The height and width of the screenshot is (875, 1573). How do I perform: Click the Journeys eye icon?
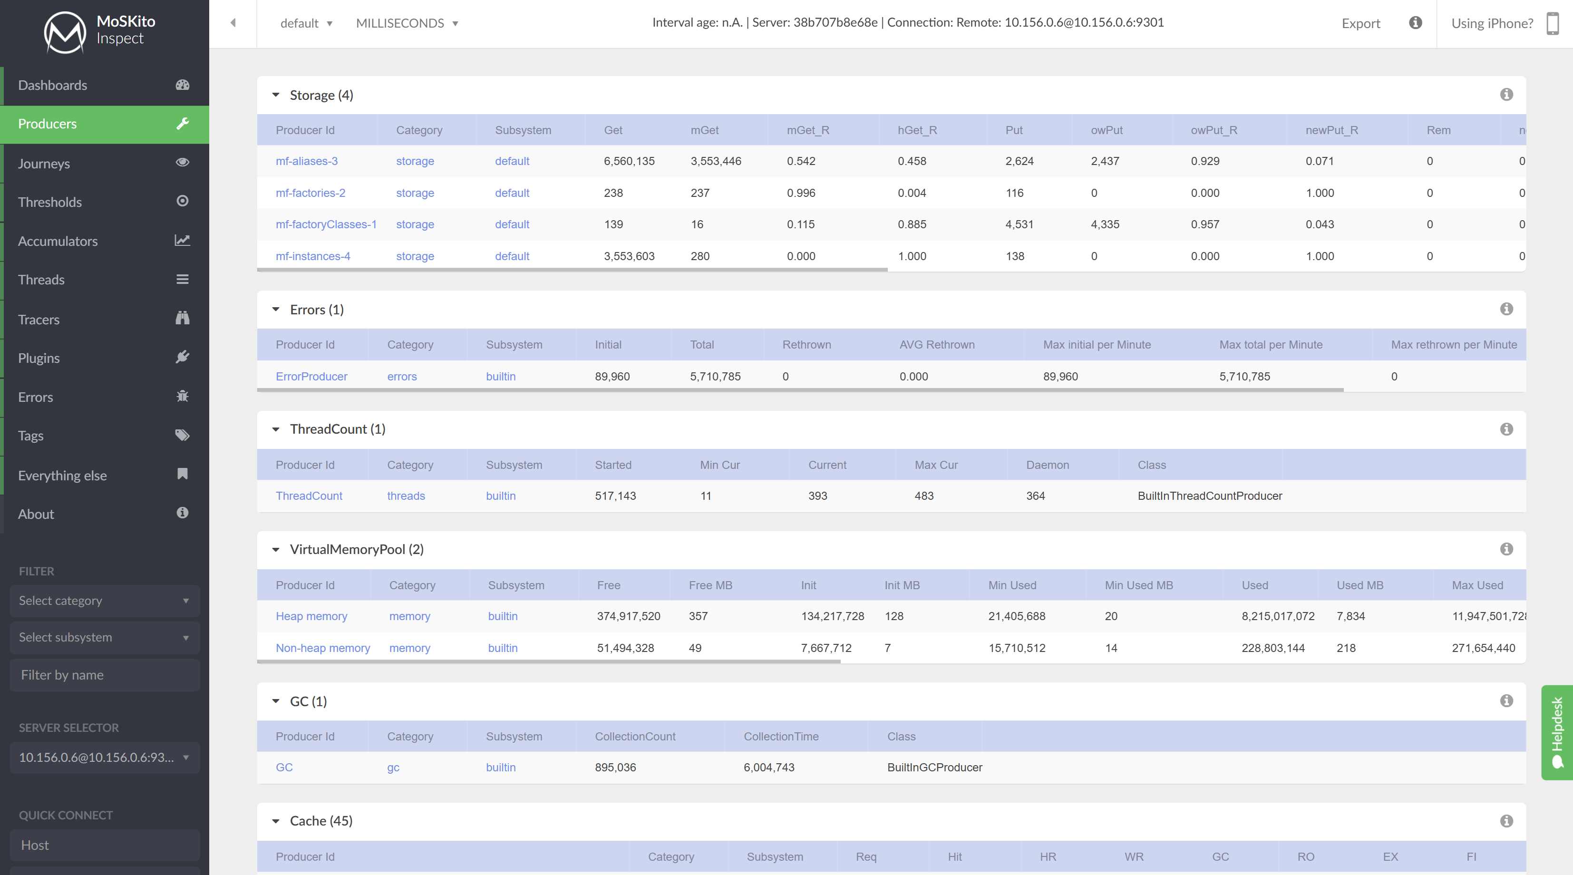(182, 163)
